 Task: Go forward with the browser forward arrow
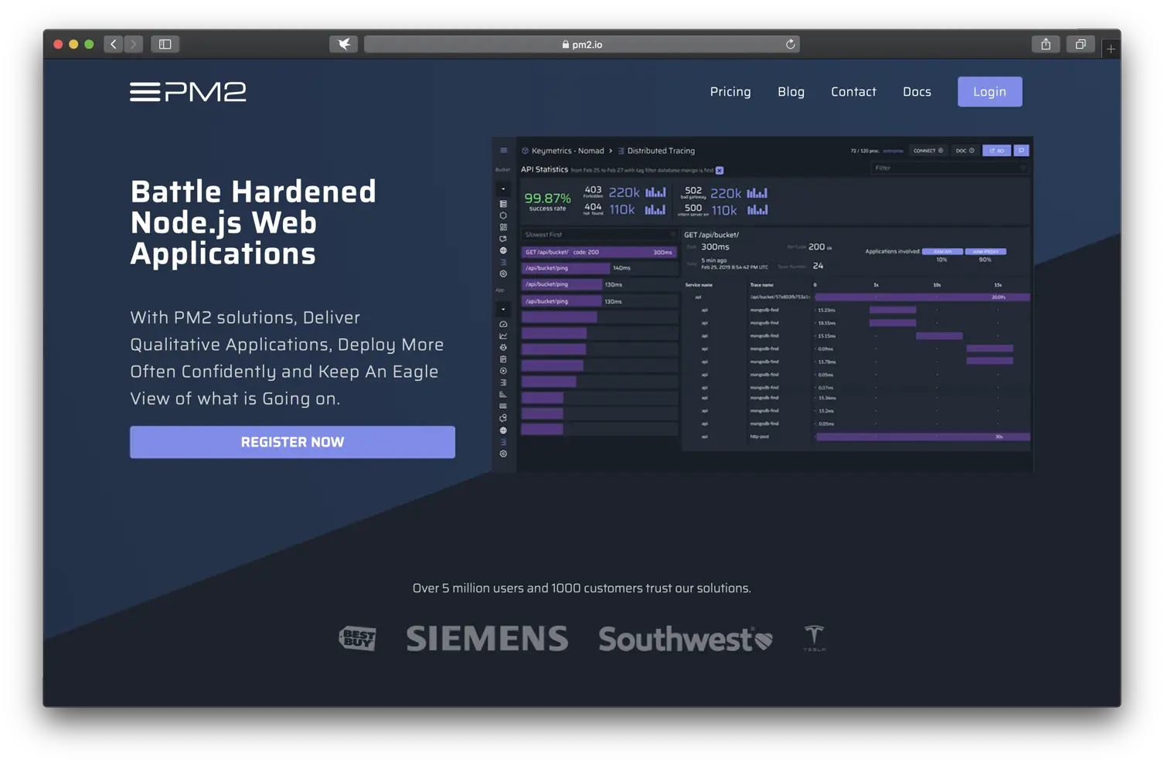click(134, 44)
